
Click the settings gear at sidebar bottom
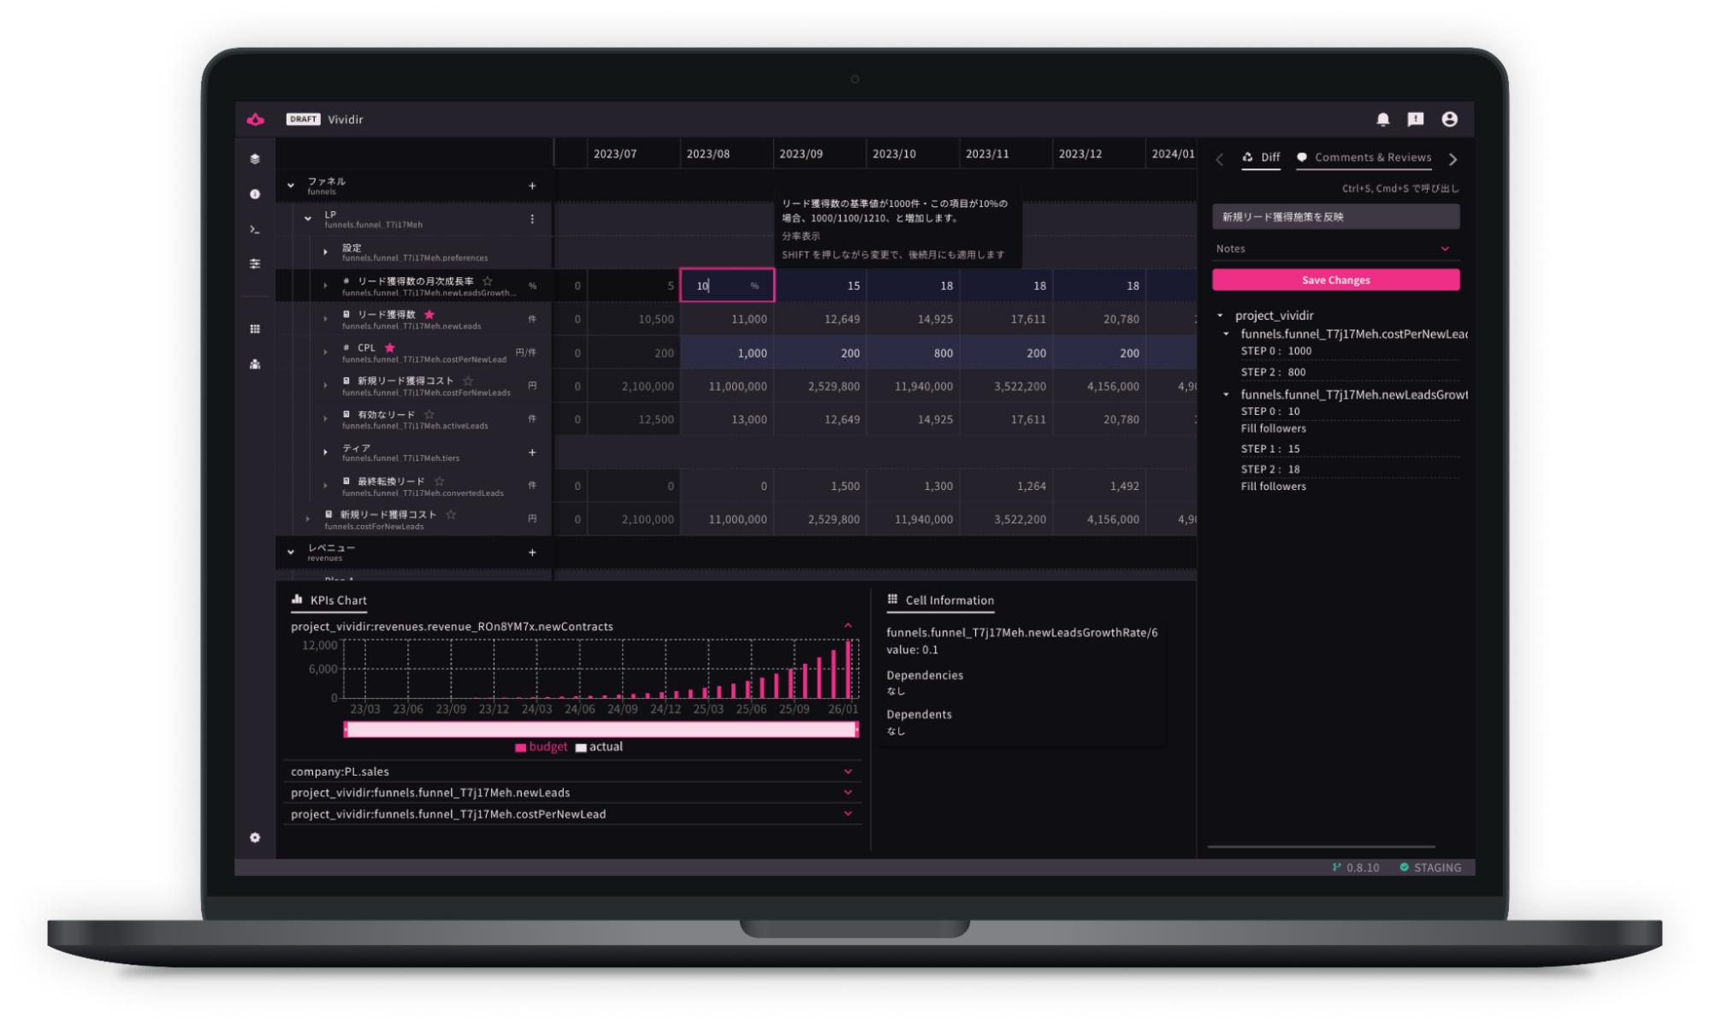point(255,837)
